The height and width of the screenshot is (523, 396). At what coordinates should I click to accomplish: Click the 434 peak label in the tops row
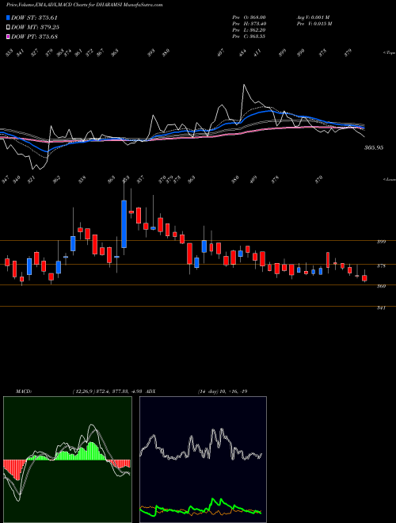pyautogui.click(x=242, y=53)
